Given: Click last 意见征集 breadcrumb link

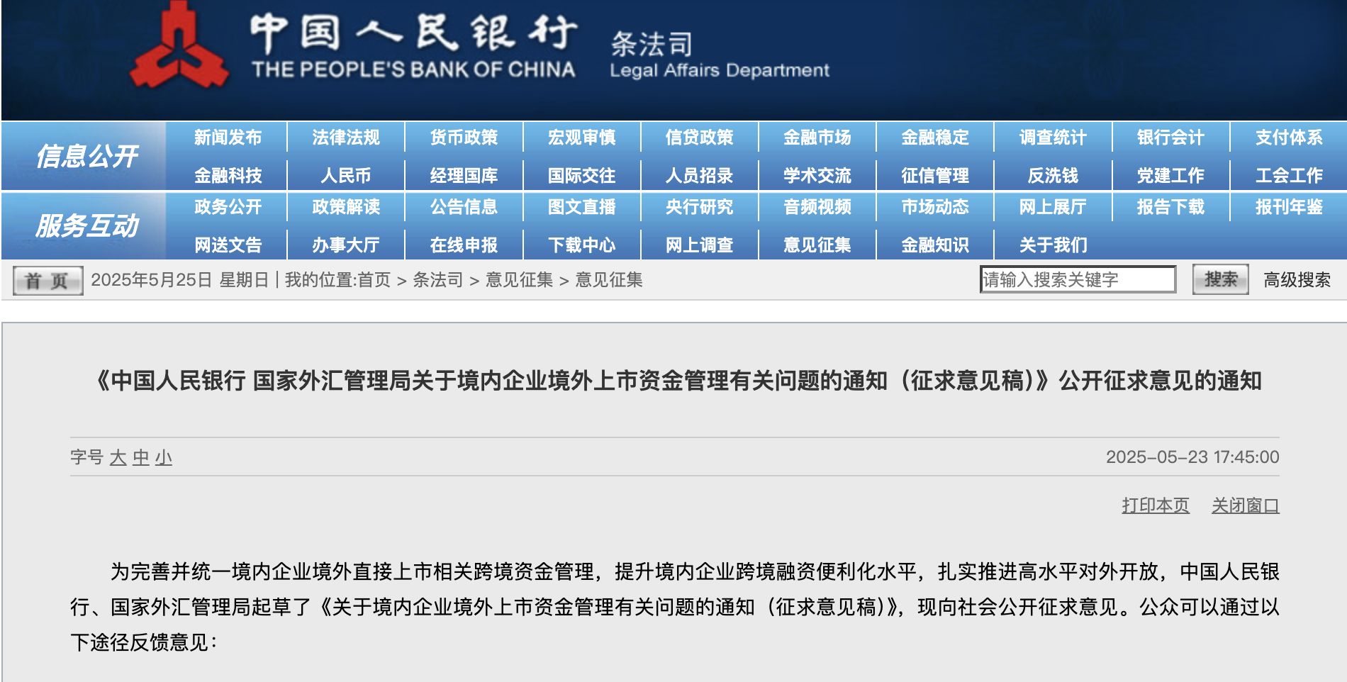Looking at the screenshot, I should click(x=609, y=280).
